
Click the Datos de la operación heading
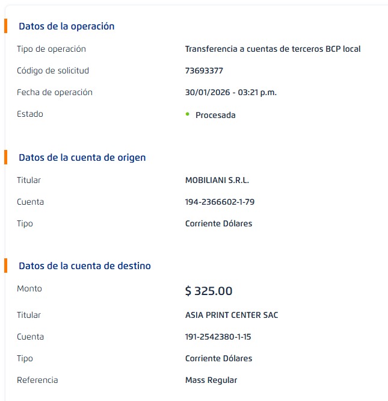(x=66, y=26)
